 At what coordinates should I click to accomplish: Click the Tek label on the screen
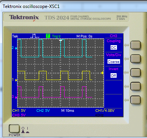15,36
